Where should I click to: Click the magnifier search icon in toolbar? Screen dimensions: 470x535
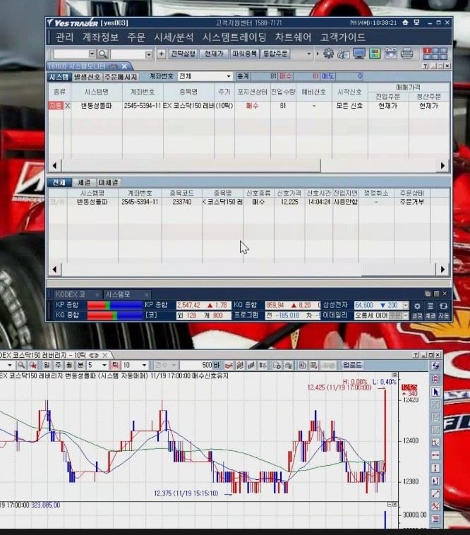pyautogui.click(x=103, y=54)
